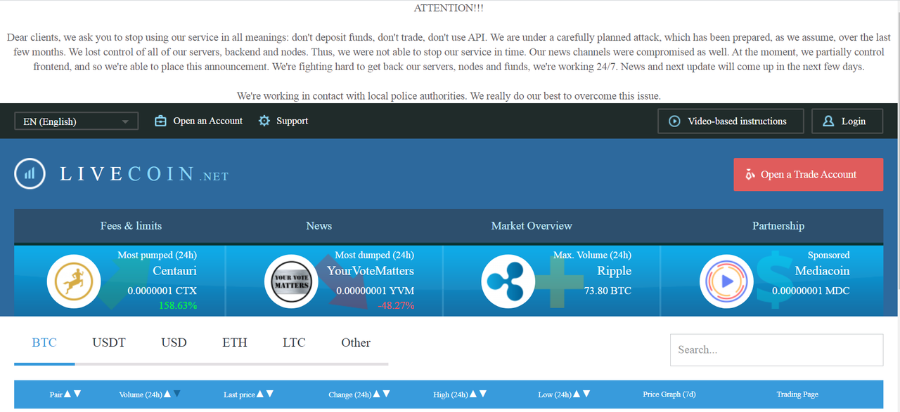Screen dimensions: 900x412
Task: Select the BTC market tab
Action: click(44, 343)
